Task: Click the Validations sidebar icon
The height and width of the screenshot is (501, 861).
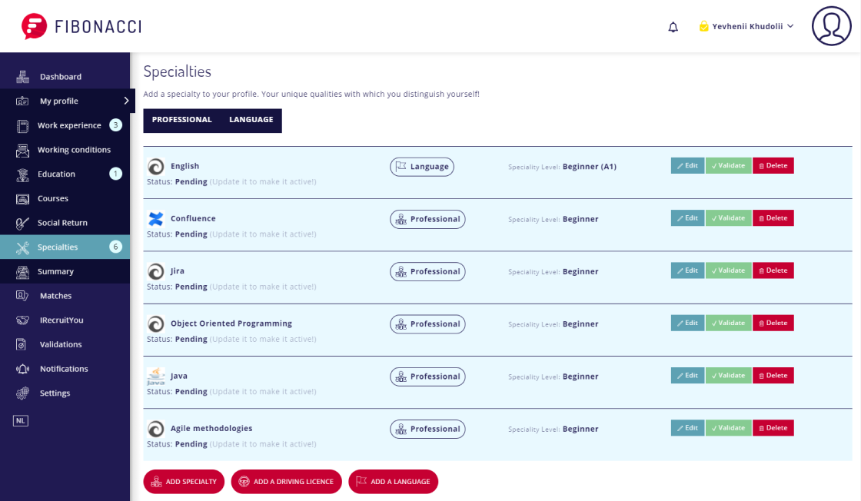Action: coord(23,344)
